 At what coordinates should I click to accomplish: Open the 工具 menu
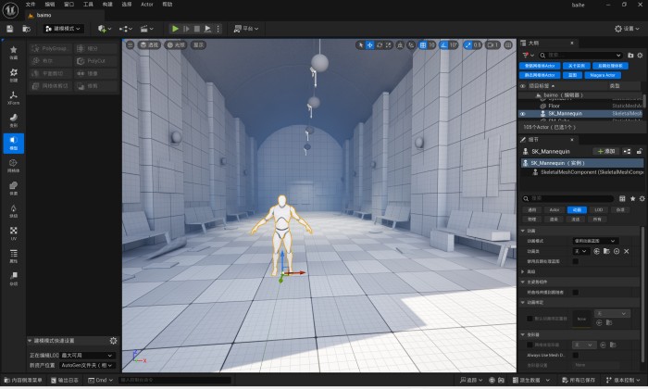88,4
